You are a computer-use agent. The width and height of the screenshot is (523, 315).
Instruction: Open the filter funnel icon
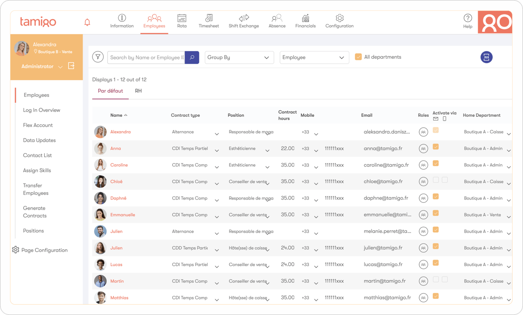pos(98,57)
